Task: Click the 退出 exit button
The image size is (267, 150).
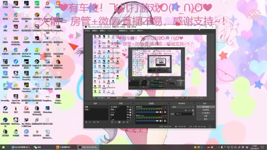Action: point(206,119)
